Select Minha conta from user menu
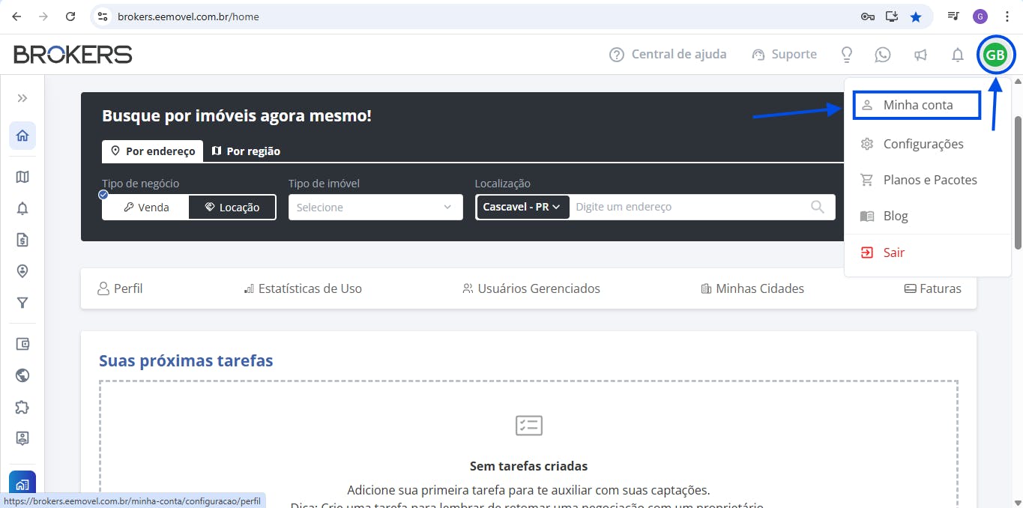Screen dimensions: 1023x508 [917, 105]
